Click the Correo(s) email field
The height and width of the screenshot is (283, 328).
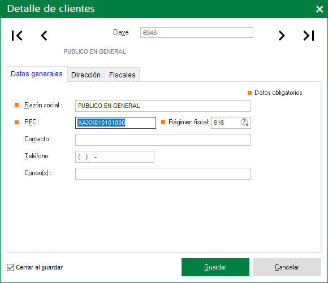pyautogui.click(x=163, y=173)
